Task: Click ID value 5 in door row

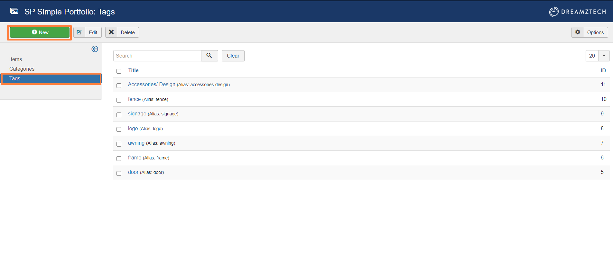Action: tap(602, 172)
